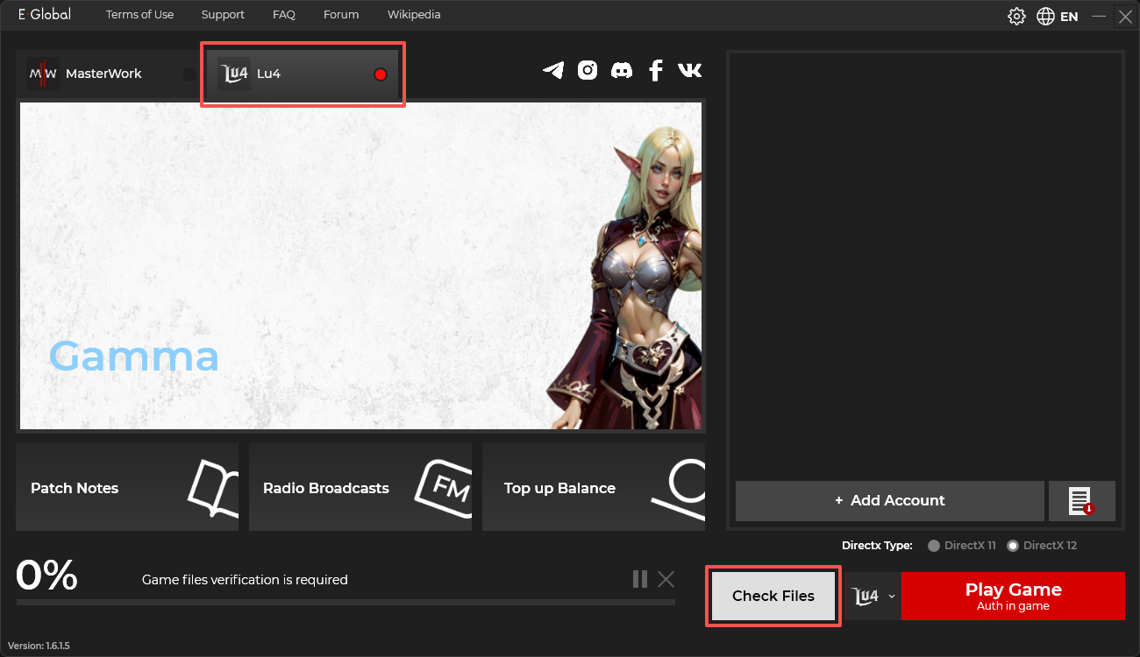Open the VK social link

click(690, 70)
